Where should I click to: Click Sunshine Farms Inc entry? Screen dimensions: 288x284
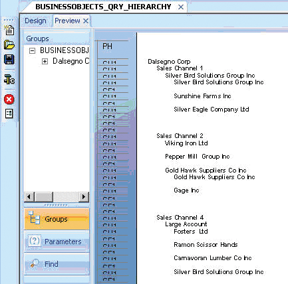coord(202,96)
